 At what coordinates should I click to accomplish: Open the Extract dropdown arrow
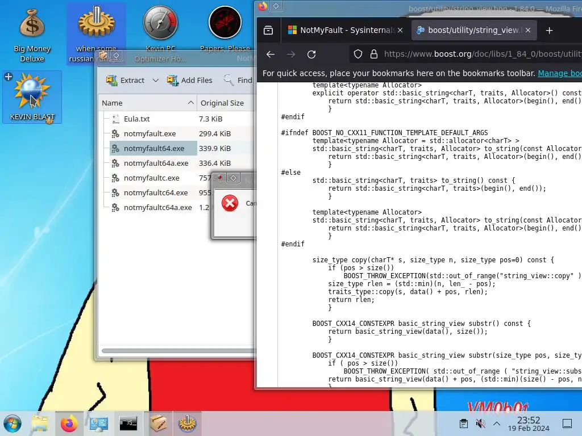156,80
